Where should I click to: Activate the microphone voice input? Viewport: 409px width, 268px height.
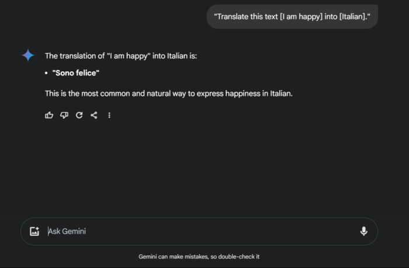363,231
